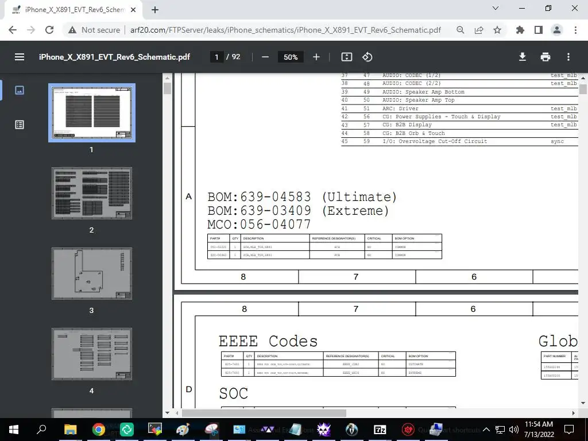Show the document outline view
This screenshot has height=441, width=588.
(x=20, y=125)
